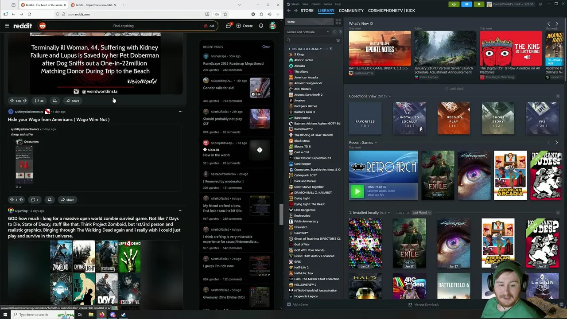Open What's New settings gear

(x=372, y=23)
